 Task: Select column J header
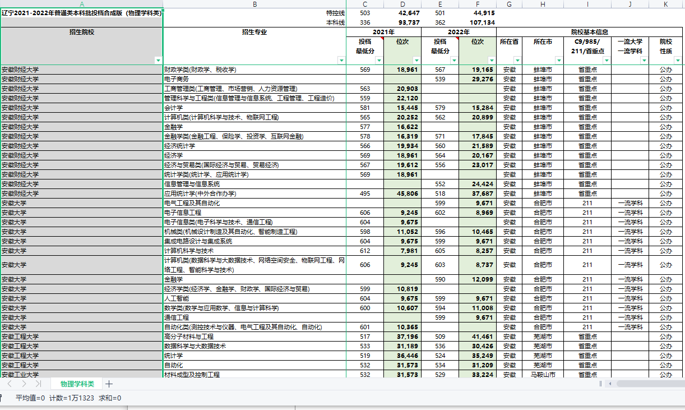[x=630, y=4]
